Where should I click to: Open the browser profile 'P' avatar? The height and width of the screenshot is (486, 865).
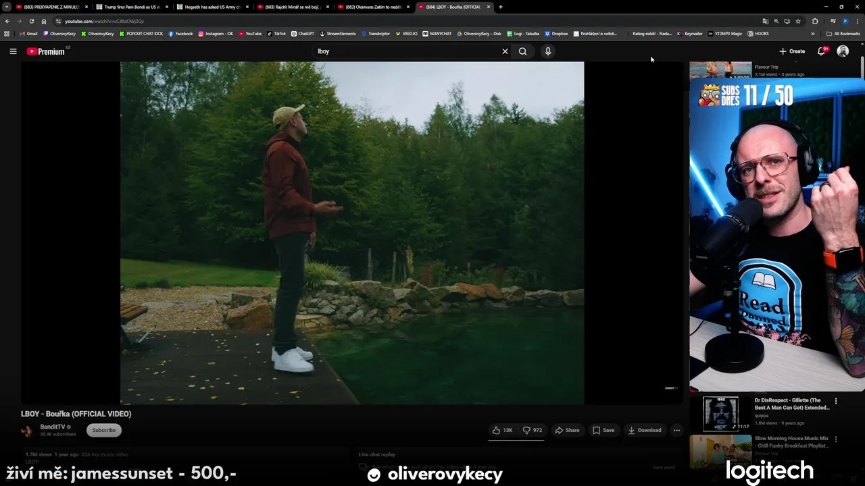(x=845, y=21)
